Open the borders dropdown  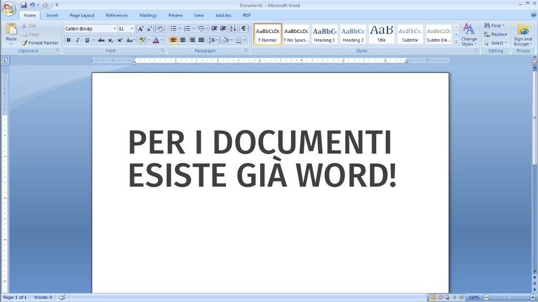[245, 40]
